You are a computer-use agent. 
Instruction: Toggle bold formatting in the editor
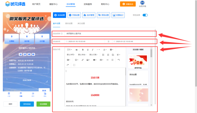pos(83,50)
